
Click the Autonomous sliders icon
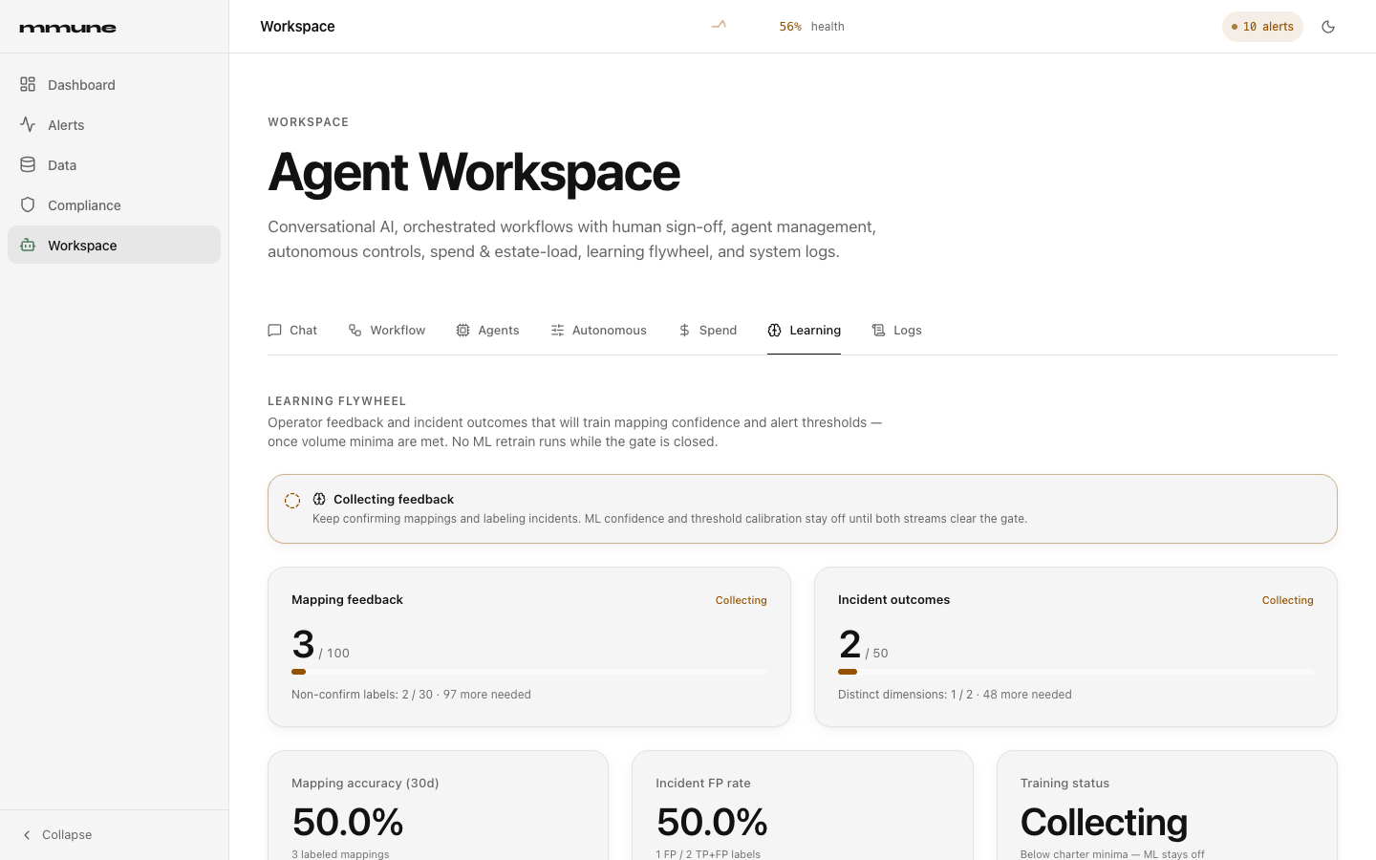[x=557, y=330]
